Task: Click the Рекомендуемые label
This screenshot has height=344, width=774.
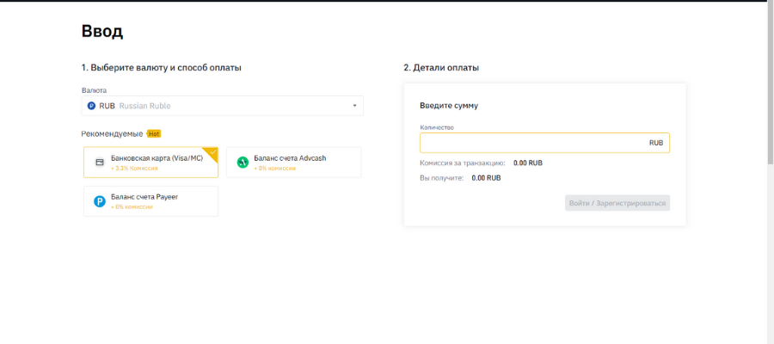Action: pyautogui.click(x=112, y=134)
